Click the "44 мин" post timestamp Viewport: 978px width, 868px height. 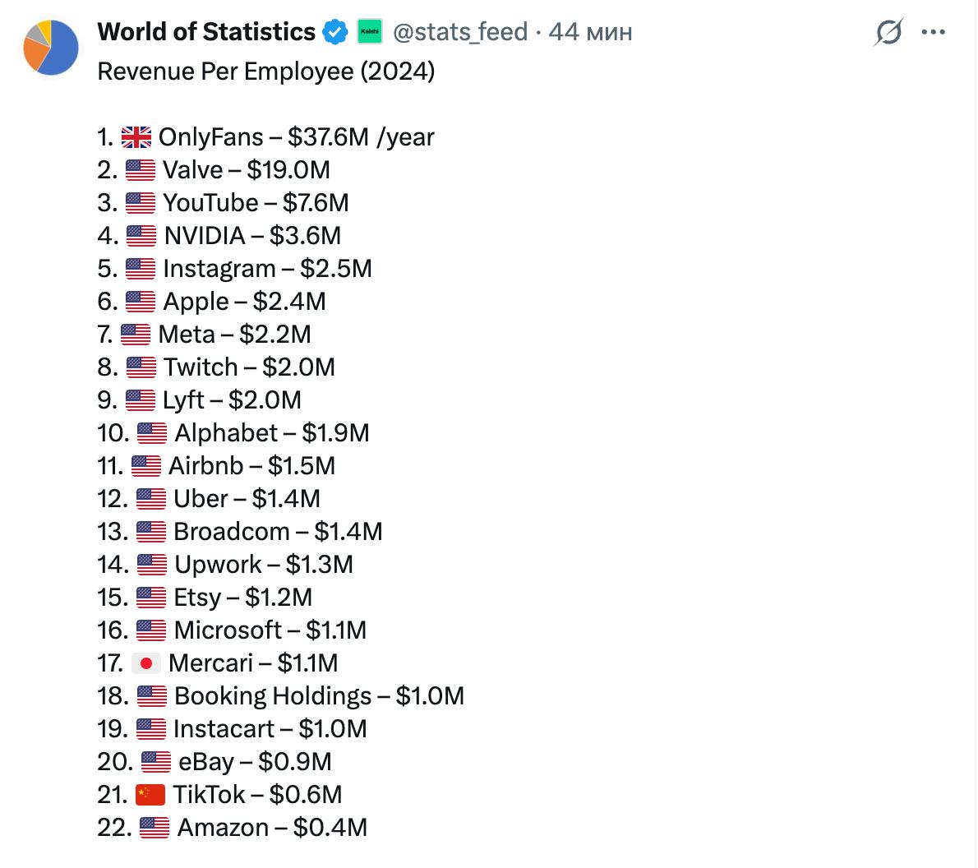point(590,32)
